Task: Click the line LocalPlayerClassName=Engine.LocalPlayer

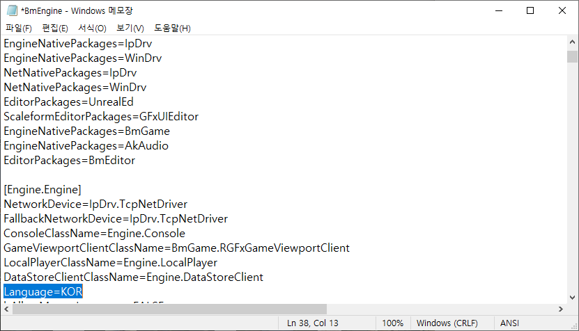Action: 110,262
